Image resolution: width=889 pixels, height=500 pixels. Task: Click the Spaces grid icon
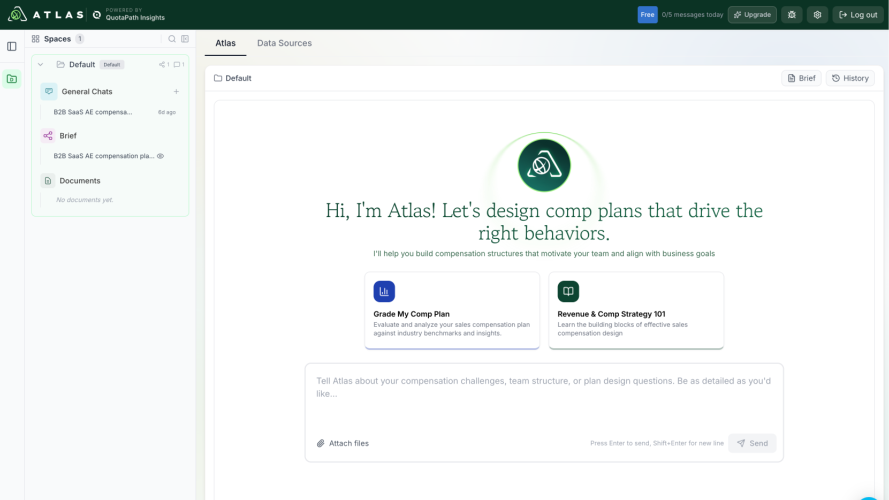coord(36,39)
